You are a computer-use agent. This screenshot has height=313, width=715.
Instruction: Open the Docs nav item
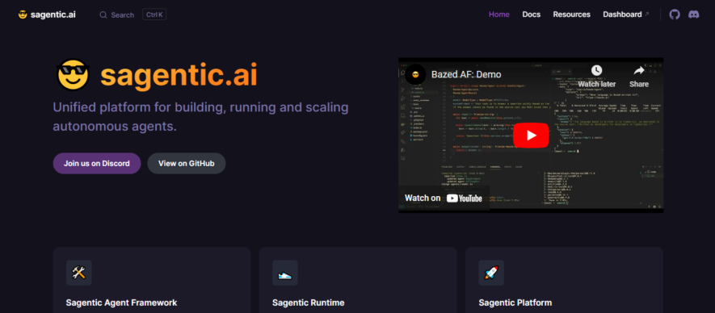532,15
